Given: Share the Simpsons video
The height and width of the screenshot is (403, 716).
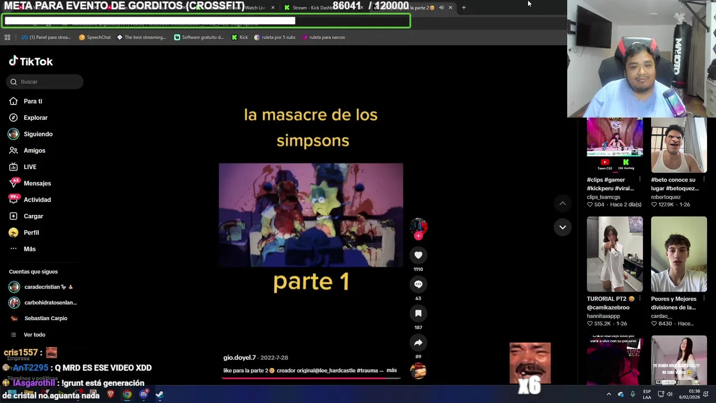Looking at the screenshot, I should pyautogui.click(x=418, y=343).
